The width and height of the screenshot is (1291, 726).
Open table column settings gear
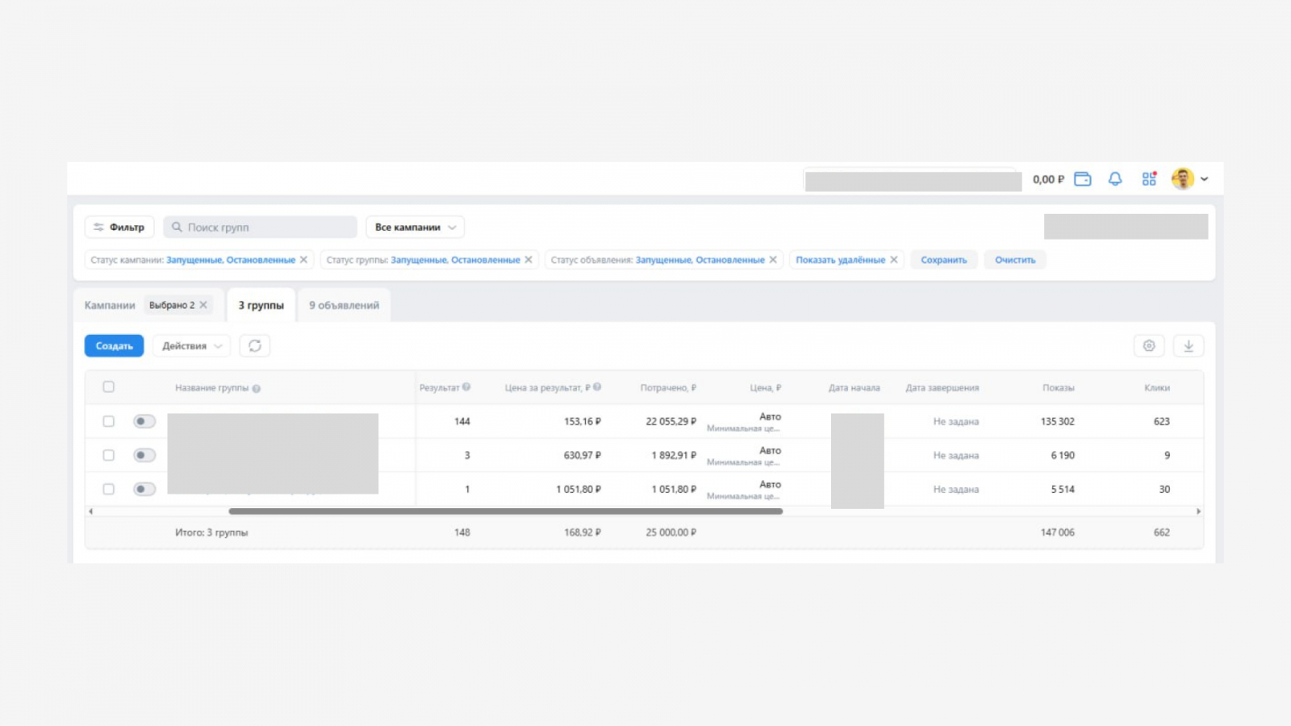(x=1149, y=346)
